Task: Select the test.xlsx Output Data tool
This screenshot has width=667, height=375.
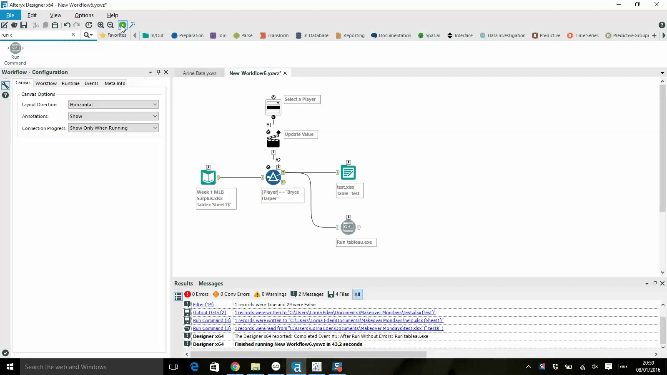Action: [348, 172]
